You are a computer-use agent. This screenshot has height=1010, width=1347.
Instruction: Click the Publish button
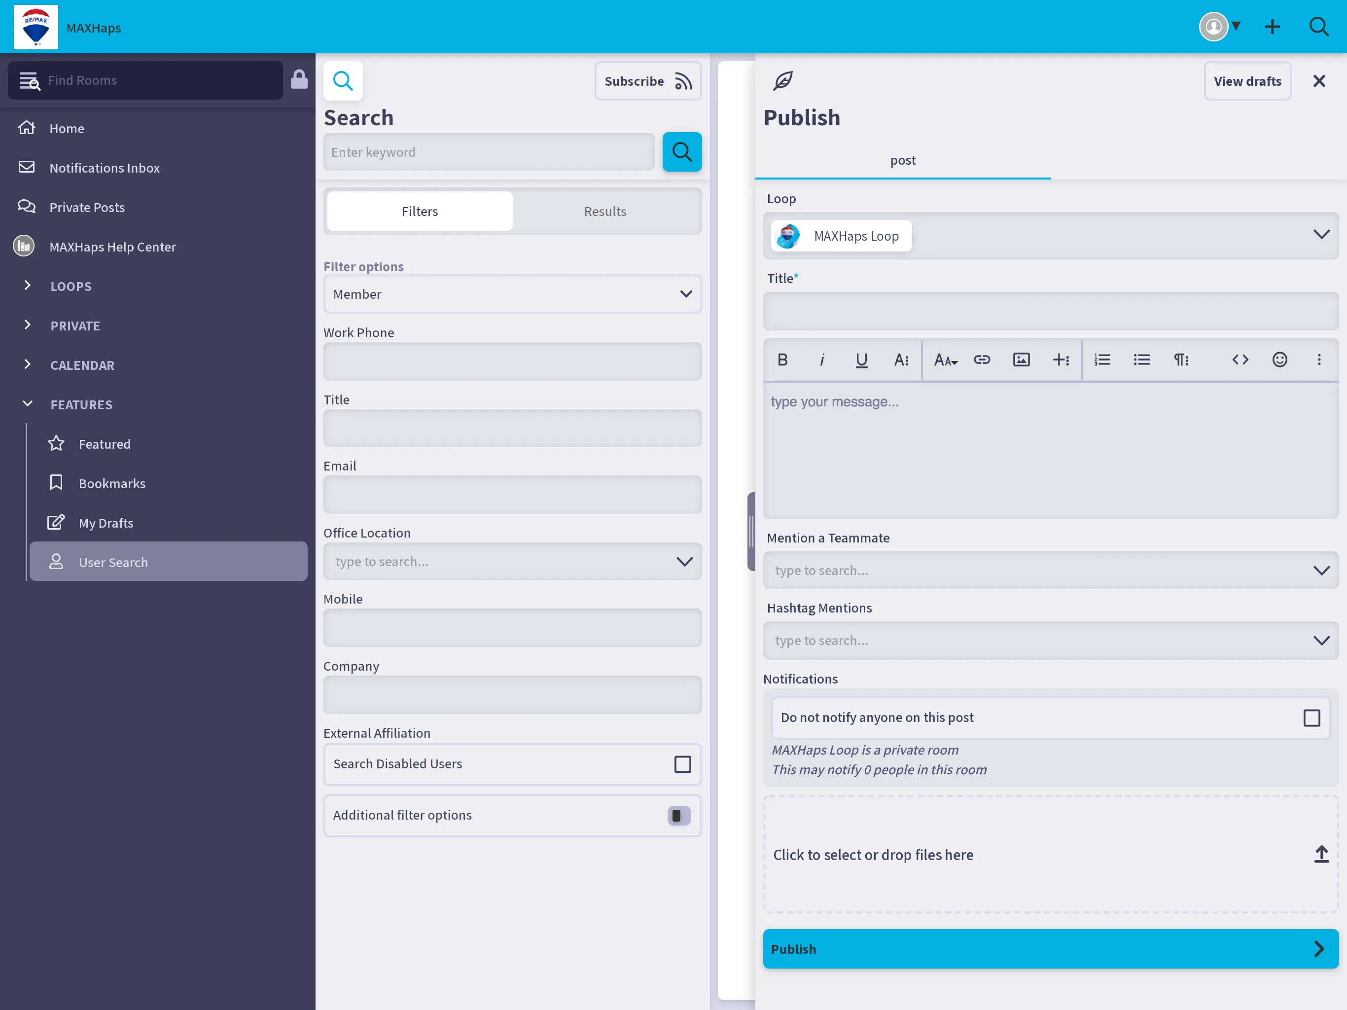[1051, 948]
